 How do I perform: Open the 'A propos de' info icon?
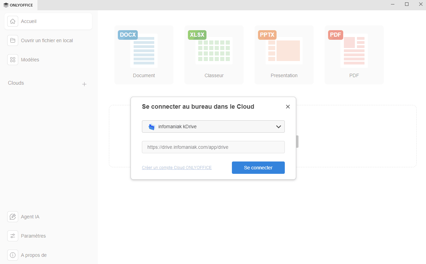pyautogui.click(x=12, y=255)
